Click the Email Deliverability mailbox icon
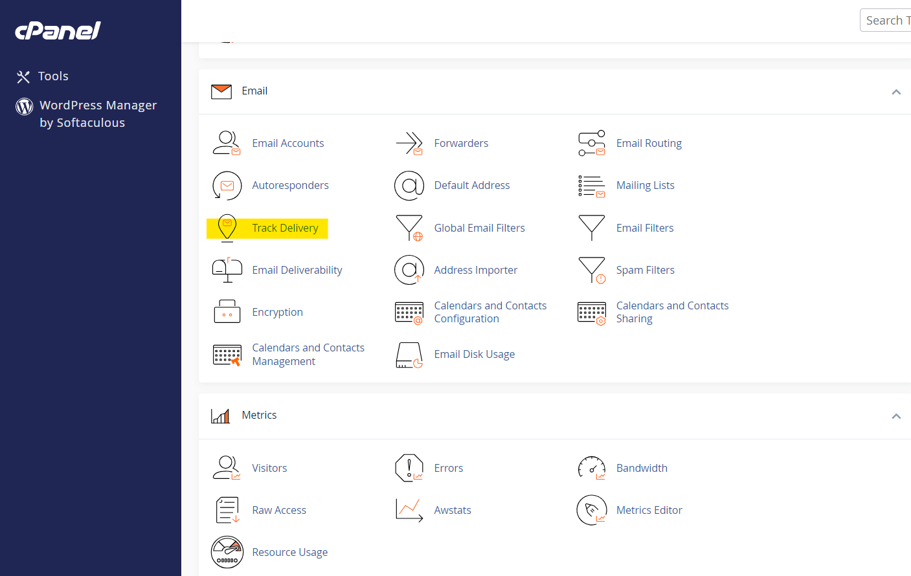The height and width of the screenshot is (576, 911). point(227,270)
